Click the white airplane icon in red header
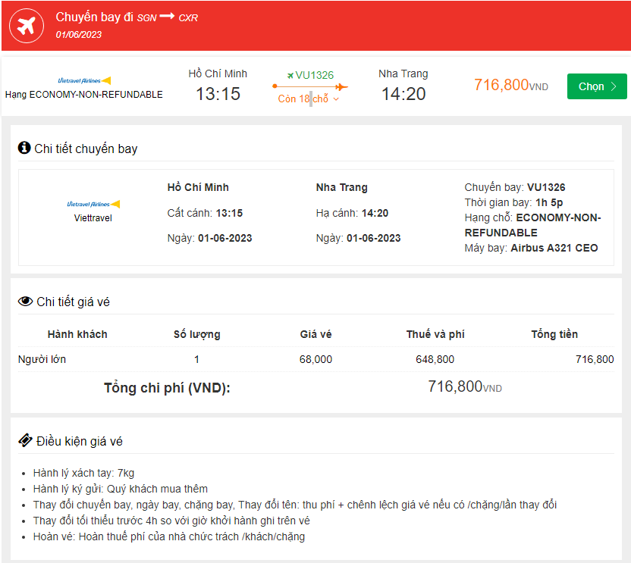This screenshot has height=563, width=631. [x=27, y=26]
